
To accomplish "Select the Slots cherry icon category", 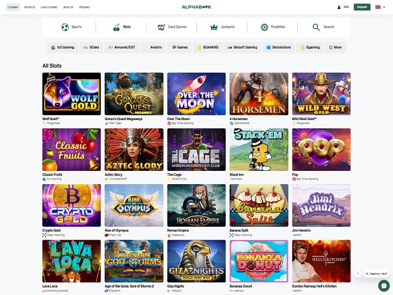I will pyautogui.click(x=122, y=27).
